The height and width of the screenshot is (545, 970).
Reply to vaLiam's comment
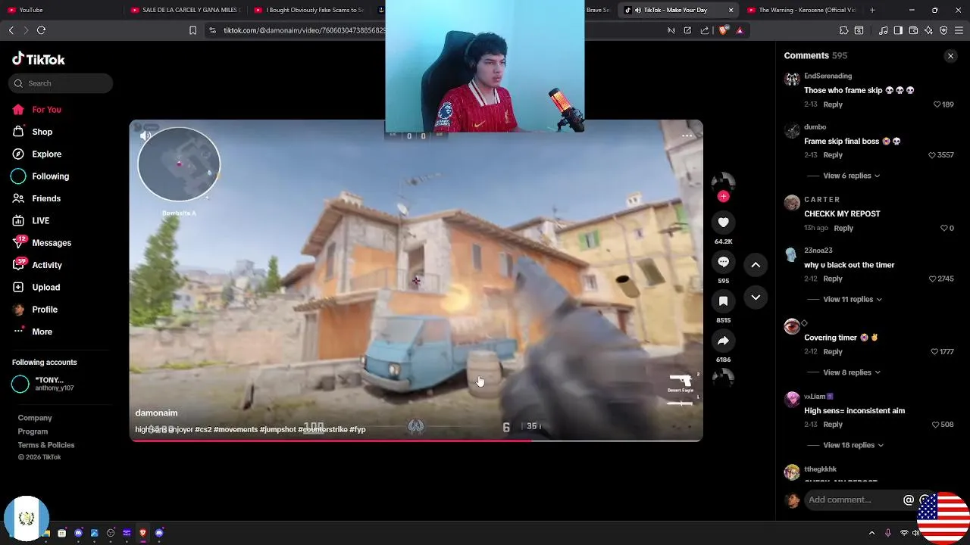pos(833,425)
